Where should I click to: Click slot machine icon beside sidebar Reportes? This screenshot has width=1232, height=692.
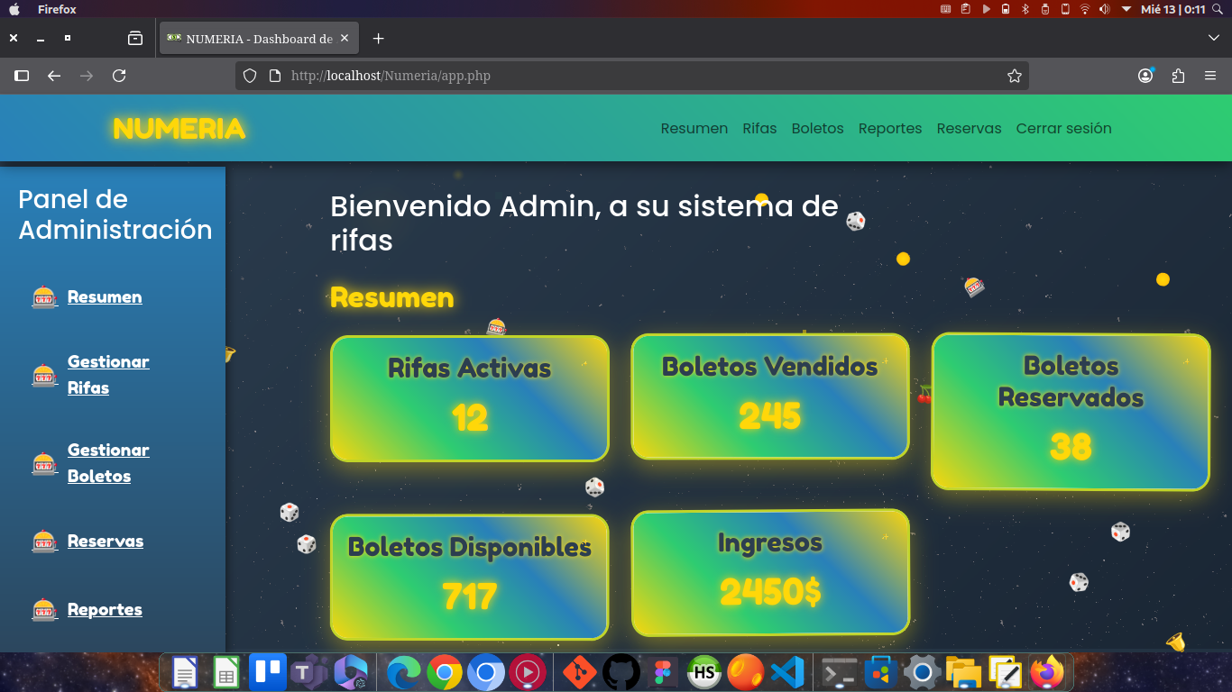pos(45,609)
